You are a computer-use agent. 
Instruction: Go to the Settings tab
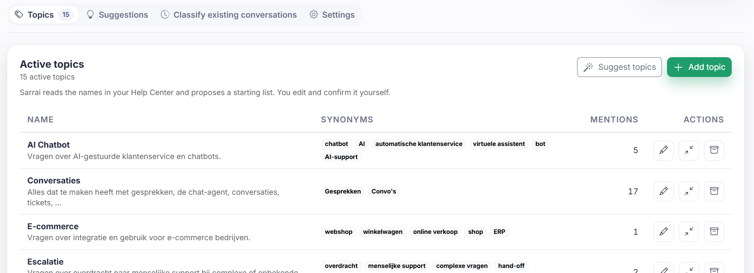click(332, 15)
